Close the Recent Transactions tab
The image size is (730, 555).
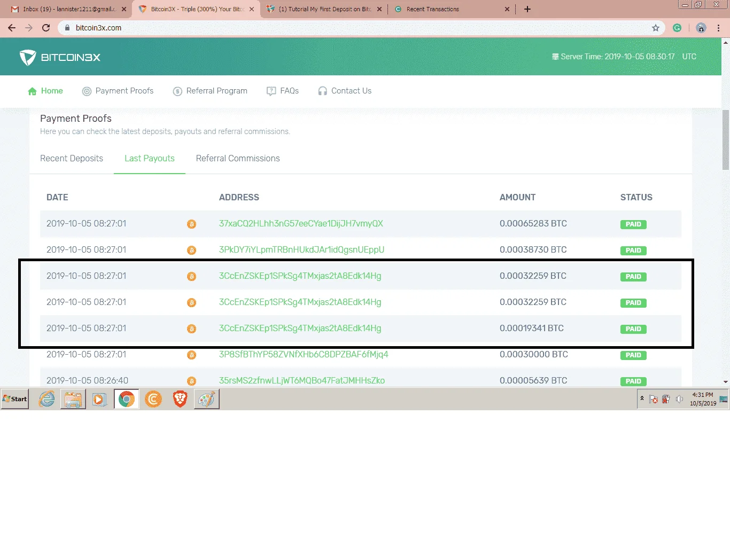[507, 9]
